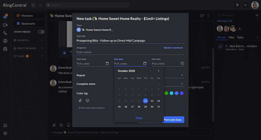
Task: Click Add all (3 members) link
Action: (x=173, y=48)
